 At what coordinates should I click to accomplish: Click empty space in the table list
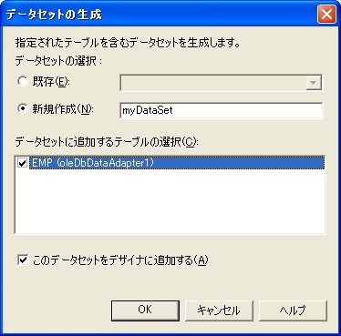tap(170, 203)
